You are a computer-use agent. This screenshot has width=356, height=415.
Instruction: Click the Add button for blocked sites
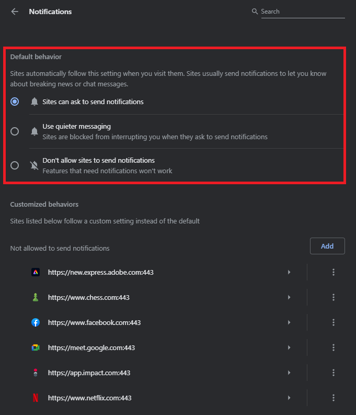coord(327,246)
